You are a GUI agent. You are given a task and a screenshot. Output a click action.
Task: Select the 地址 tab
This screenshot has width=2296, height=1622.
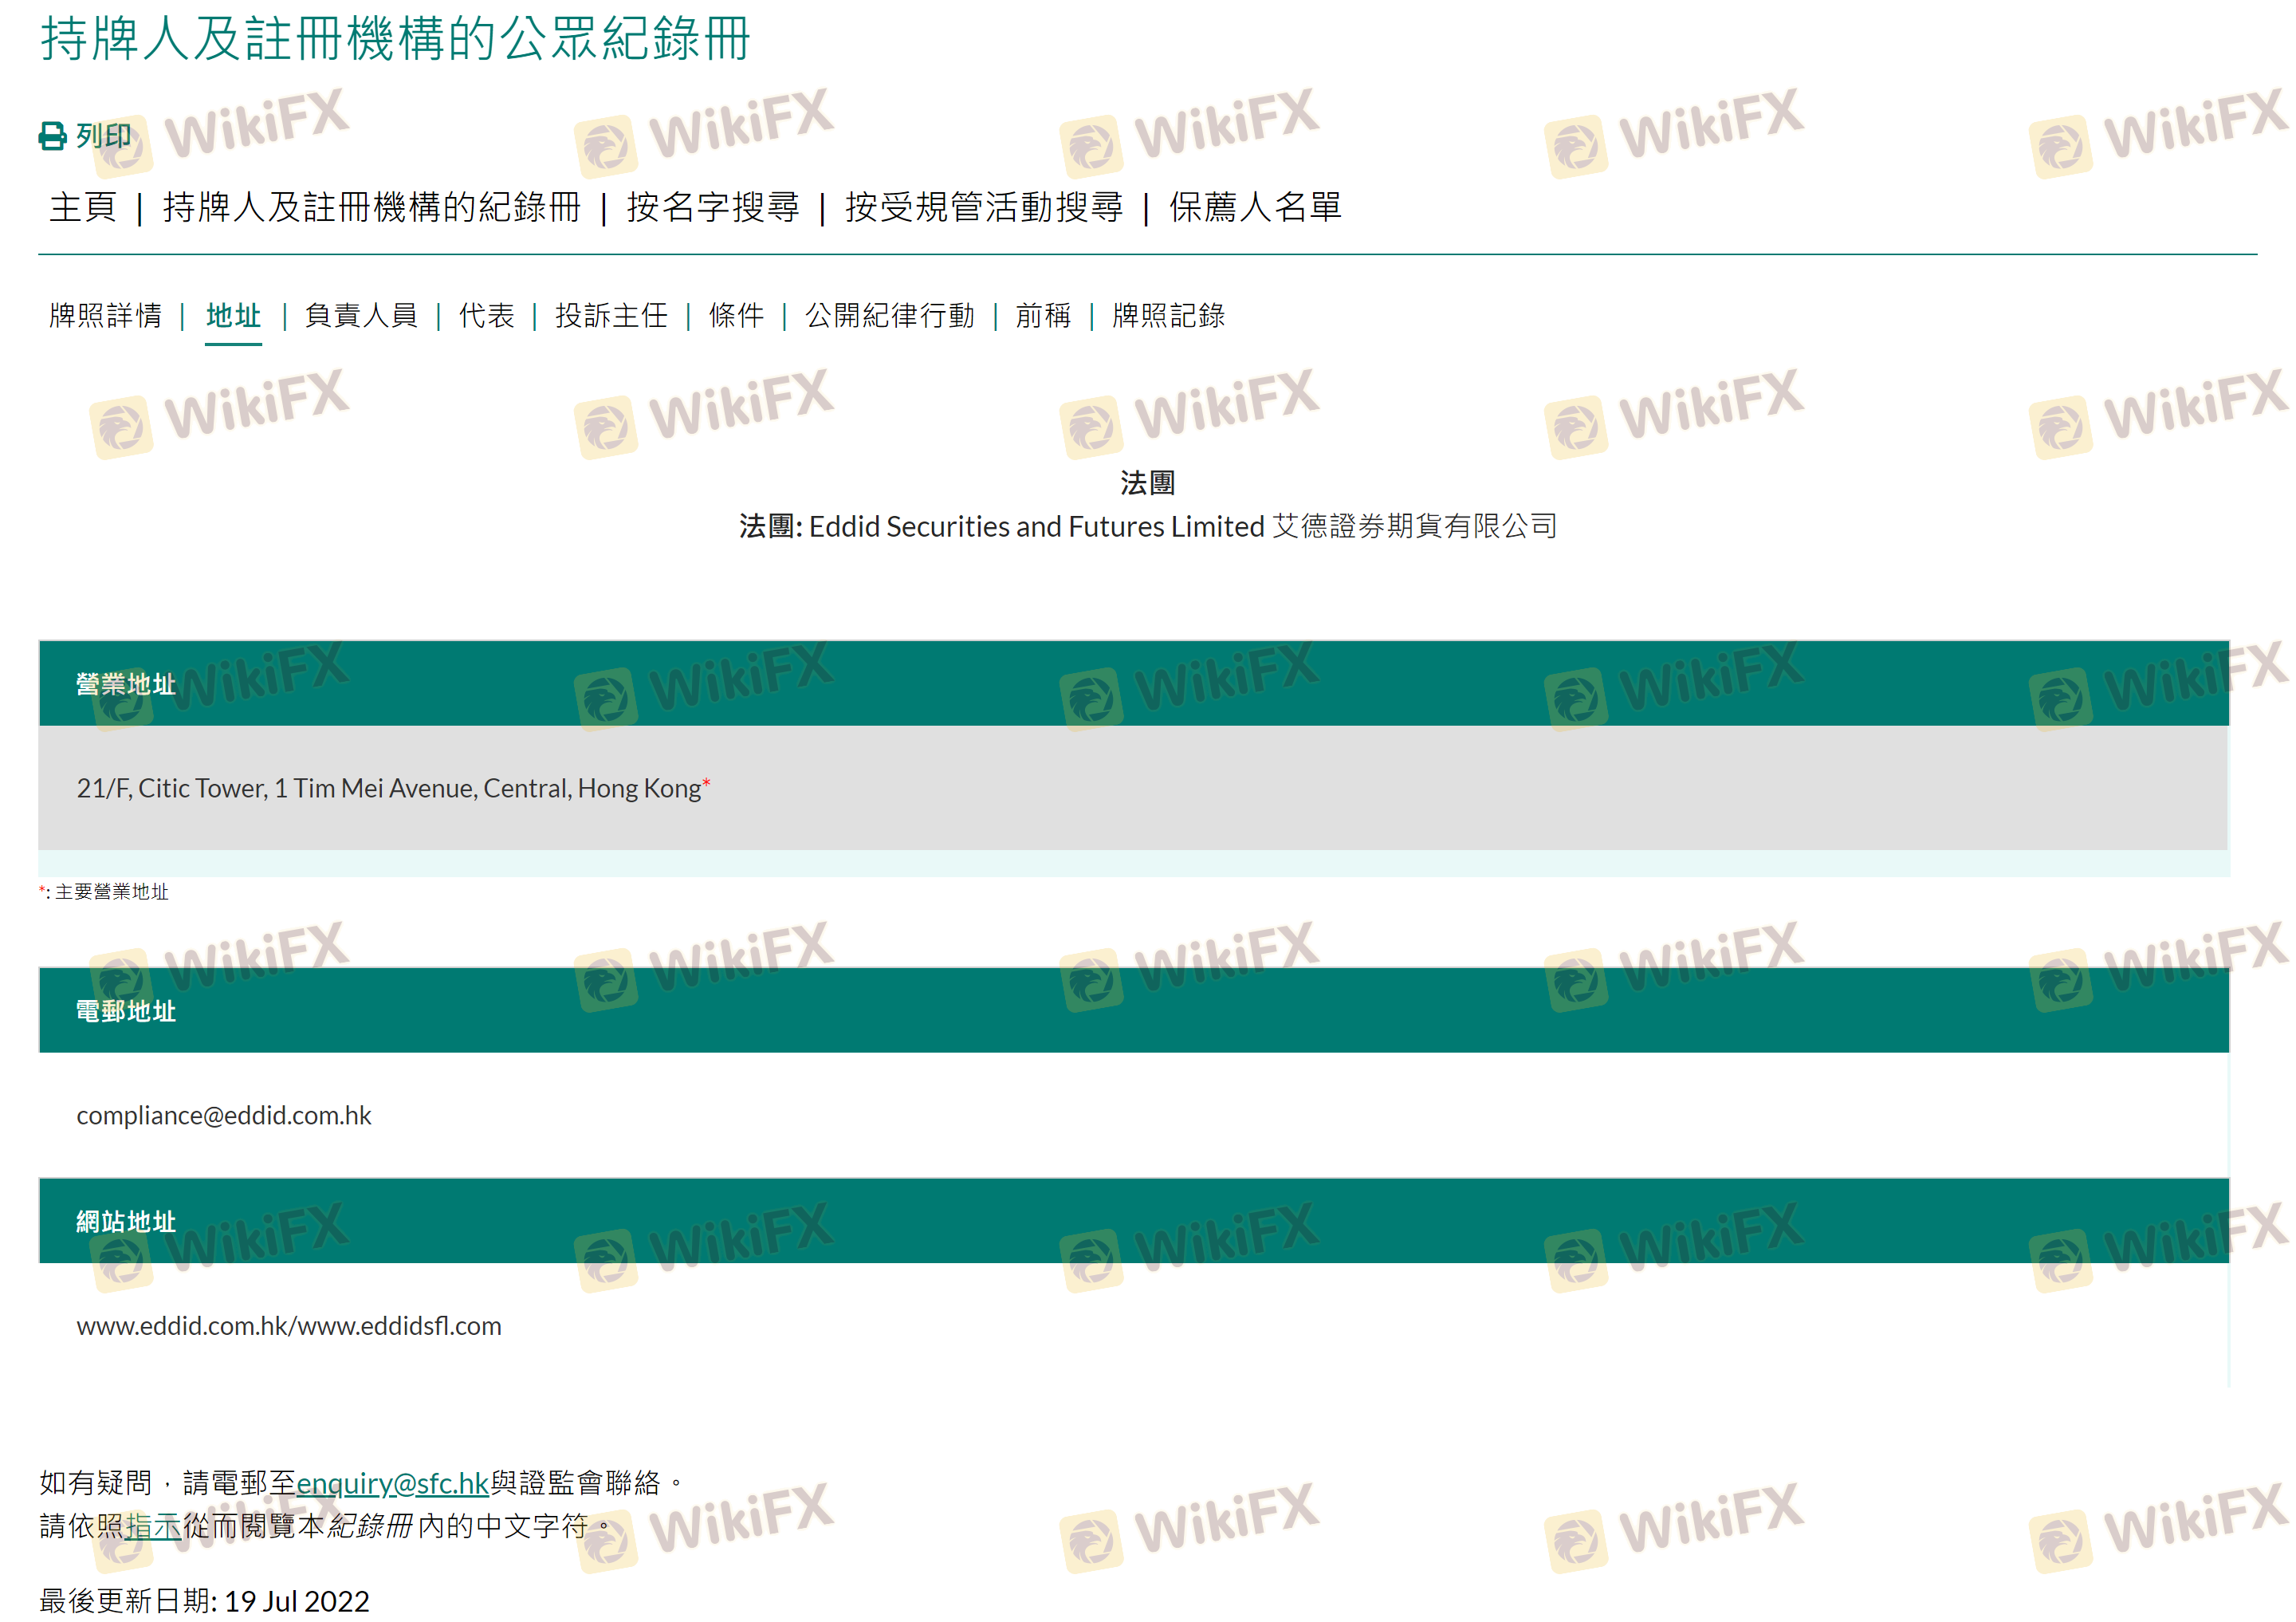(x=233, y=316)
